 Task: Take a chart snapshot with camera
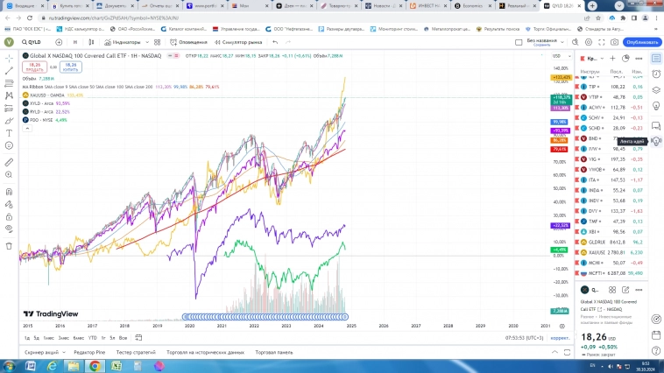[x=614, y=42]
